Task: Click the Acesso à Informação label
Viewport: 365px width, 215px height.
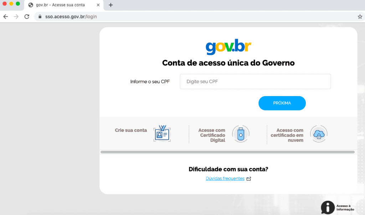Action: coord(345,207)
